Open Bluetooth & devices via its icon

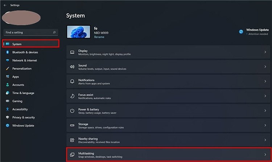(8, 52)
